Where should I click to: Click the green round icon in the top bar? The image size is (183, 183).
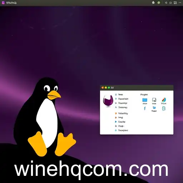[159, 3]
